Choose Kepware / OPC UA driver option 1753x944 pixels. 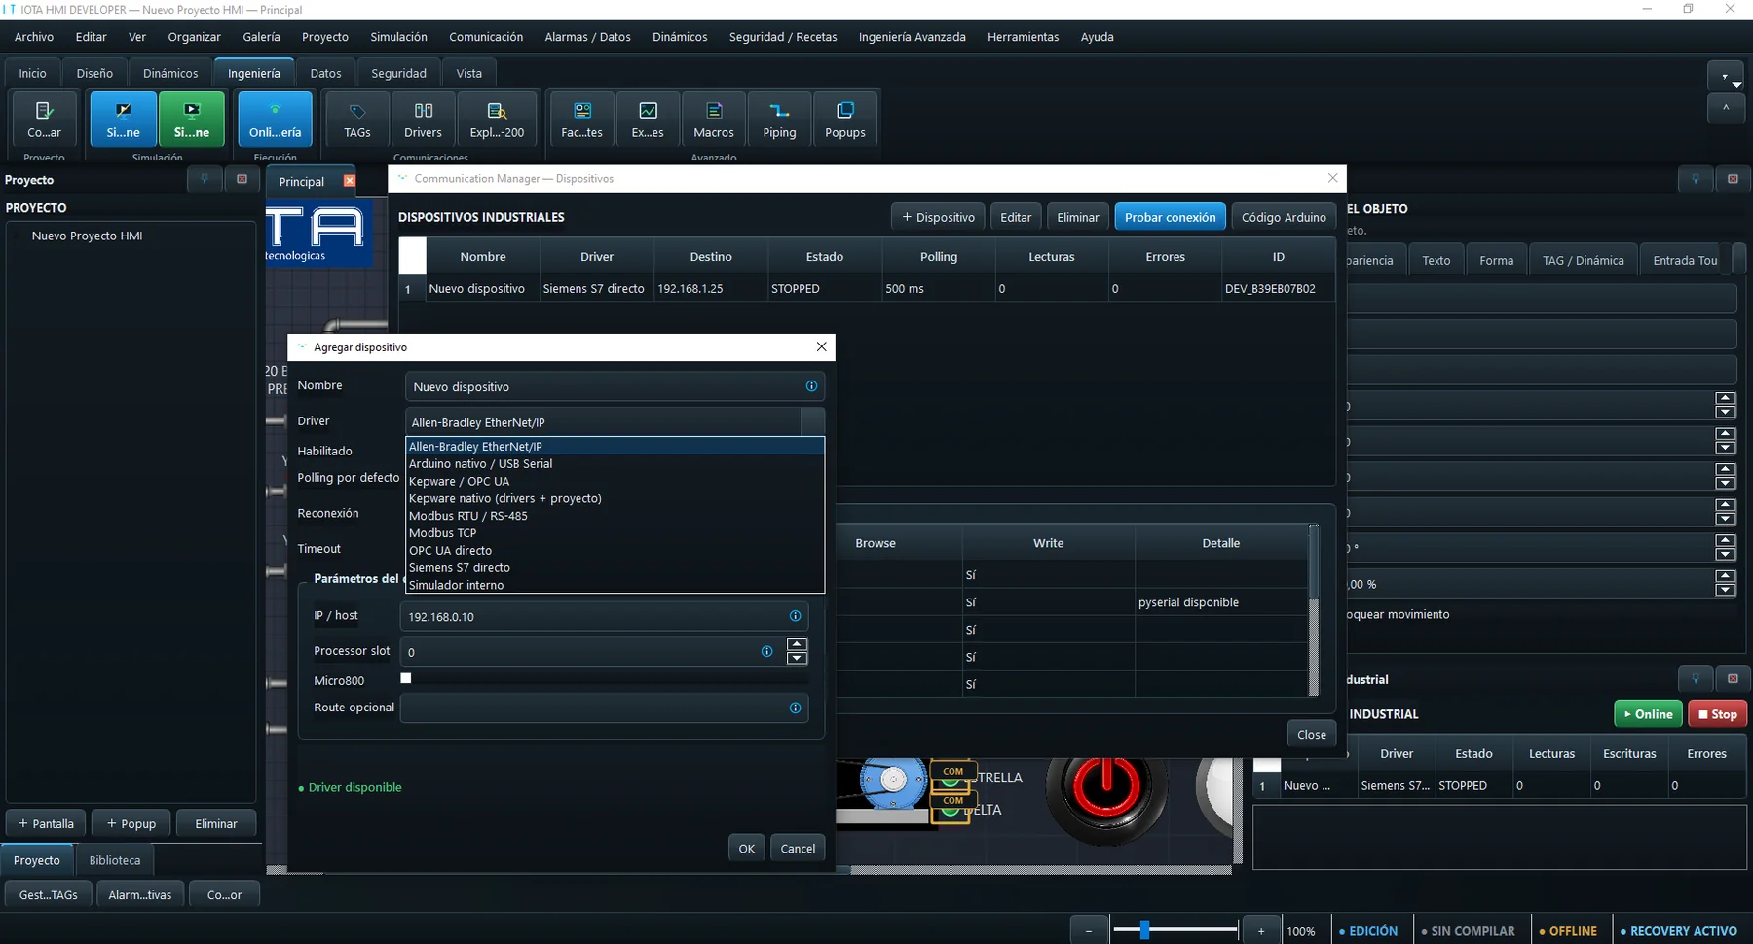pos(615,482)
